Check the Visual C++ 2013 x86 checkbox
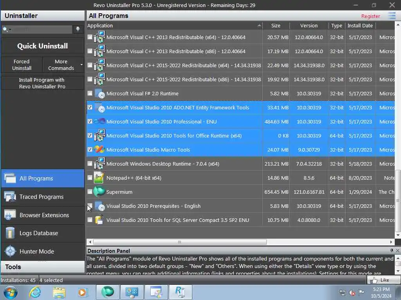 [x=90, y=51]
